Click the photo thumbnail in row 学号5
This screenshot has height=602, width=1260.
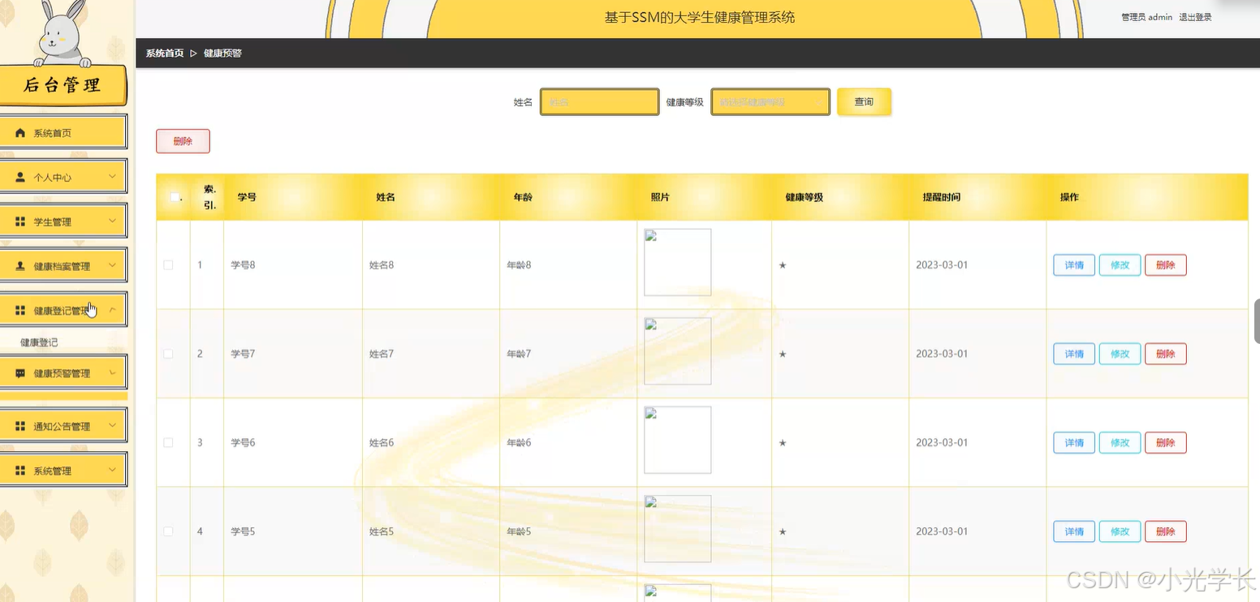pos(678,528)
